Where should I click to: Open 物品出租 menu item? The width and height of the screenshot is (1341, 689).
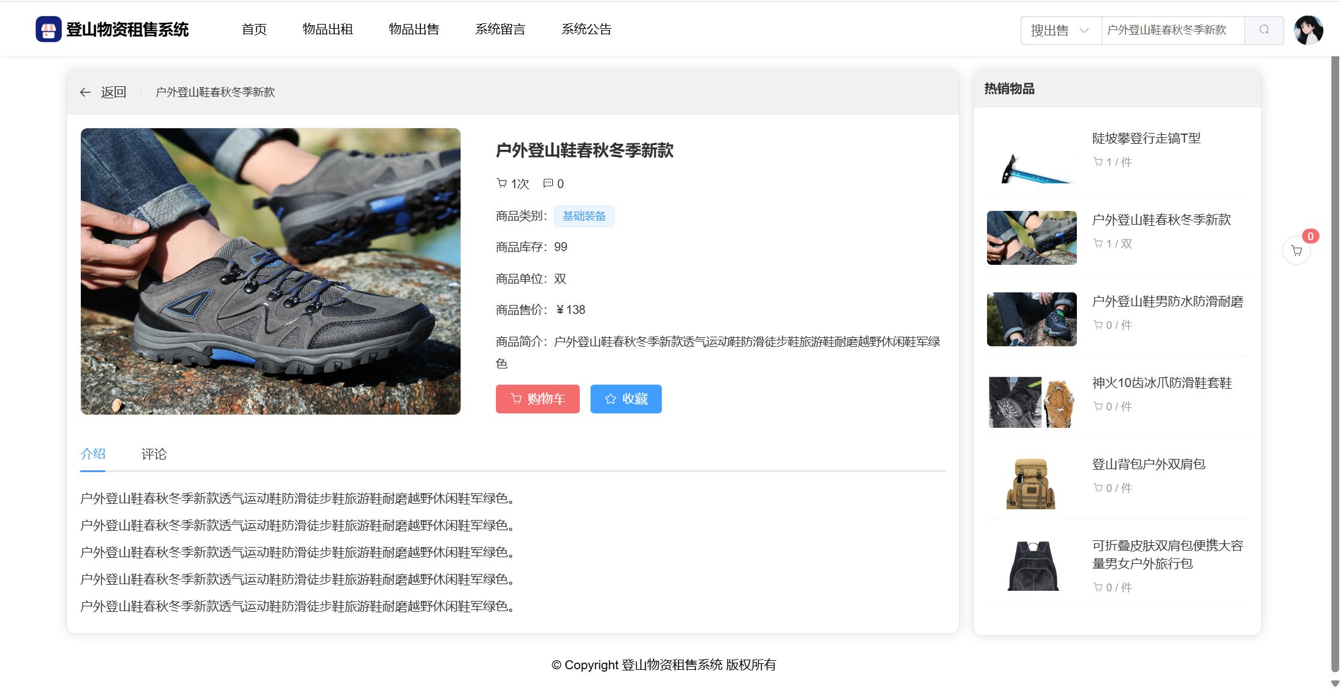(x=328, y=29)
